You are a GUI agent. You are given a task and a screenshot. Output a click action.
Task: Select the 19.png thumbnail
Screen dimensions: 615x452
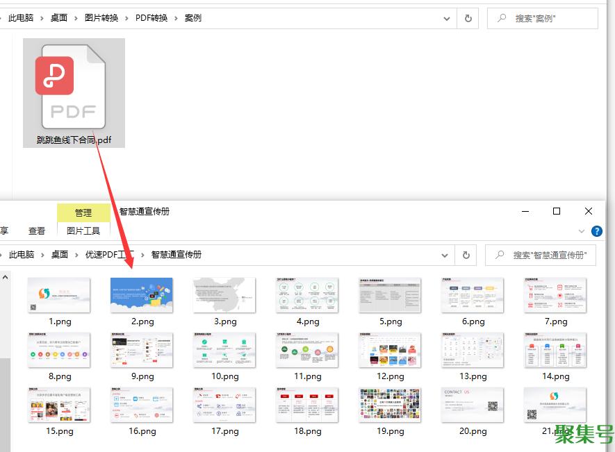(390, 405)
